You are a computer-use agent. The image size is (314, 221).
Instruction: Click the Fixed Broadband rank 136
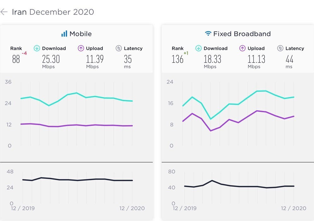click(x=177, y=59)
